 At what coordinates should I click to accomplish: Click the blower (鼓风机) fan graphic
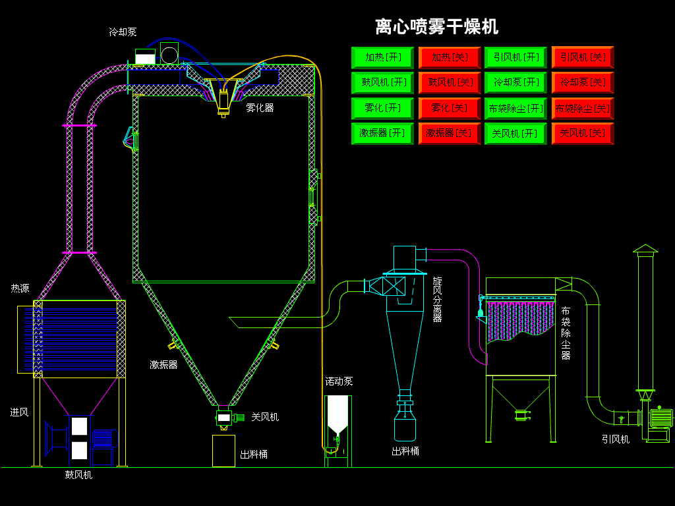[82, 439]
